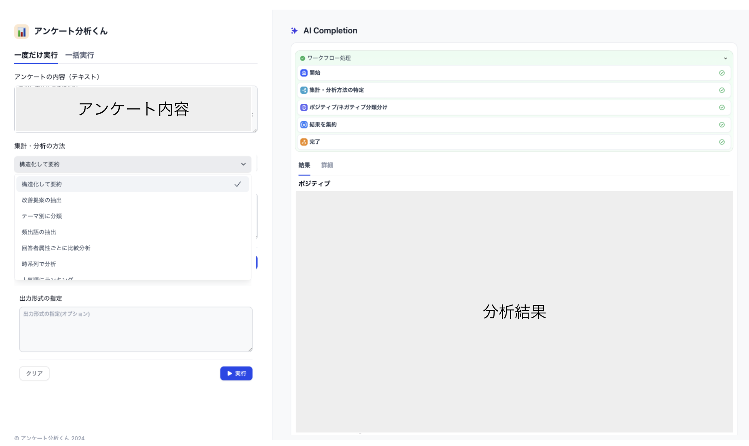
Task: Click the 開始 node home icon
Action: click(304, 73)
